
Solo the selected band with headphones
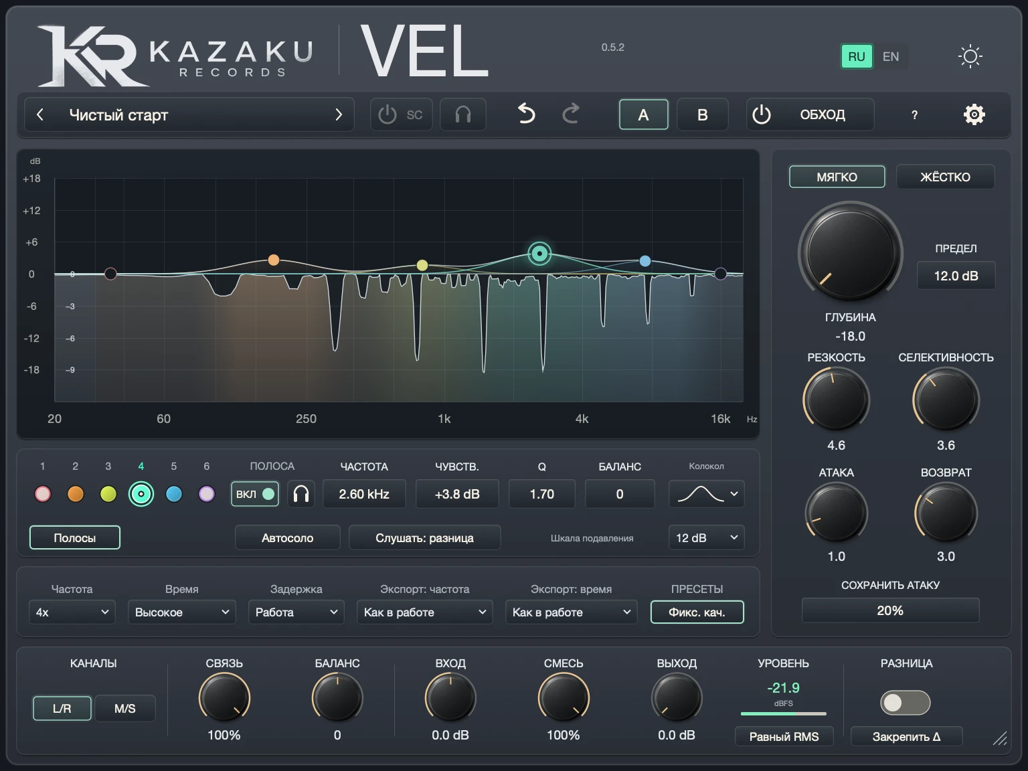[x=301, y=494]
